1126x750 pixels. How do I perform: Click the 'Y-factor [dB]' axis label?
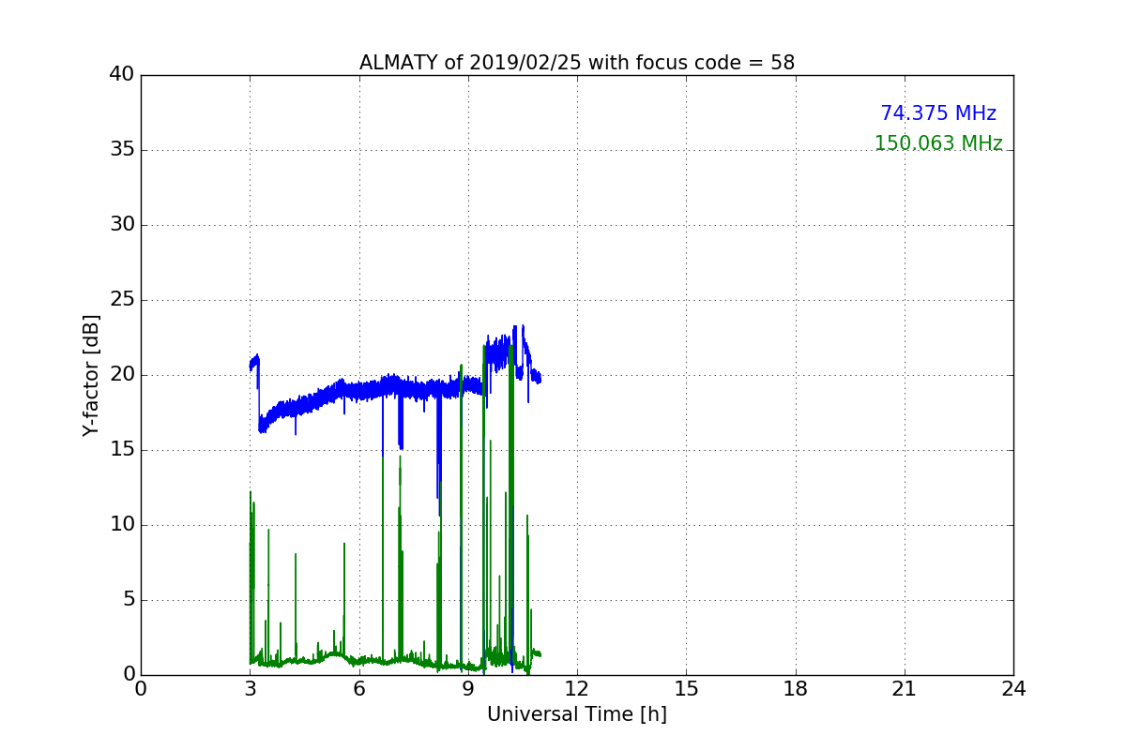point(91,375)
